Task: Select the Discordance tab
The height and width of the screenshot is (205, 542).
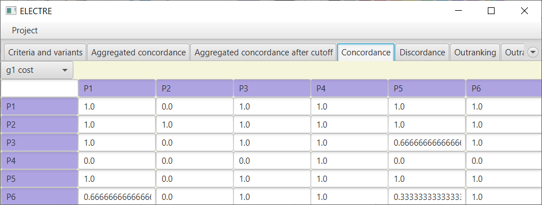Action: [422, 53]
